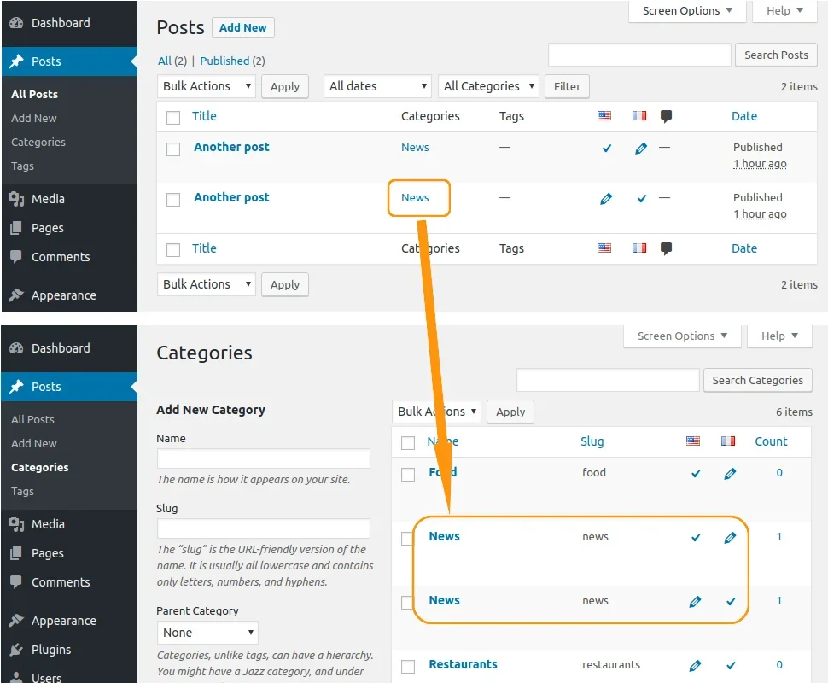
Task: Open Tags from the Posts sidebar menu
Action: tap(22, 166)
